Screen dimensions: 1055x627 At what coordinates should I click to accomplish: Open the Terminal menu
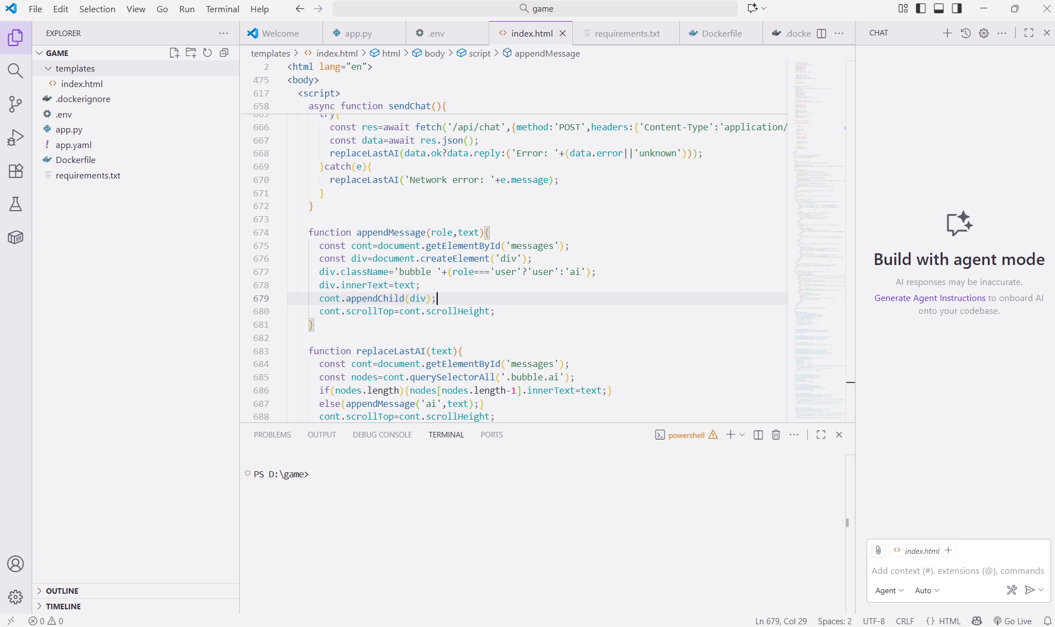[x=223, y=9]
